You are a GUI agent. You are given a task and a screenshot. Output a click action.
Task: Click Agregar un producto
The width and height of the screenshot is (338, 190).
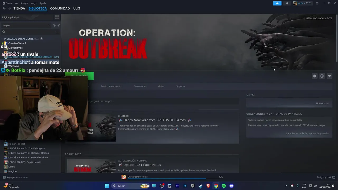click(15, 177)
